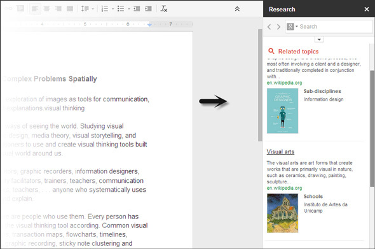Click the Schools label
Viewport: 375px width, 249px height.
click(313, 196)
